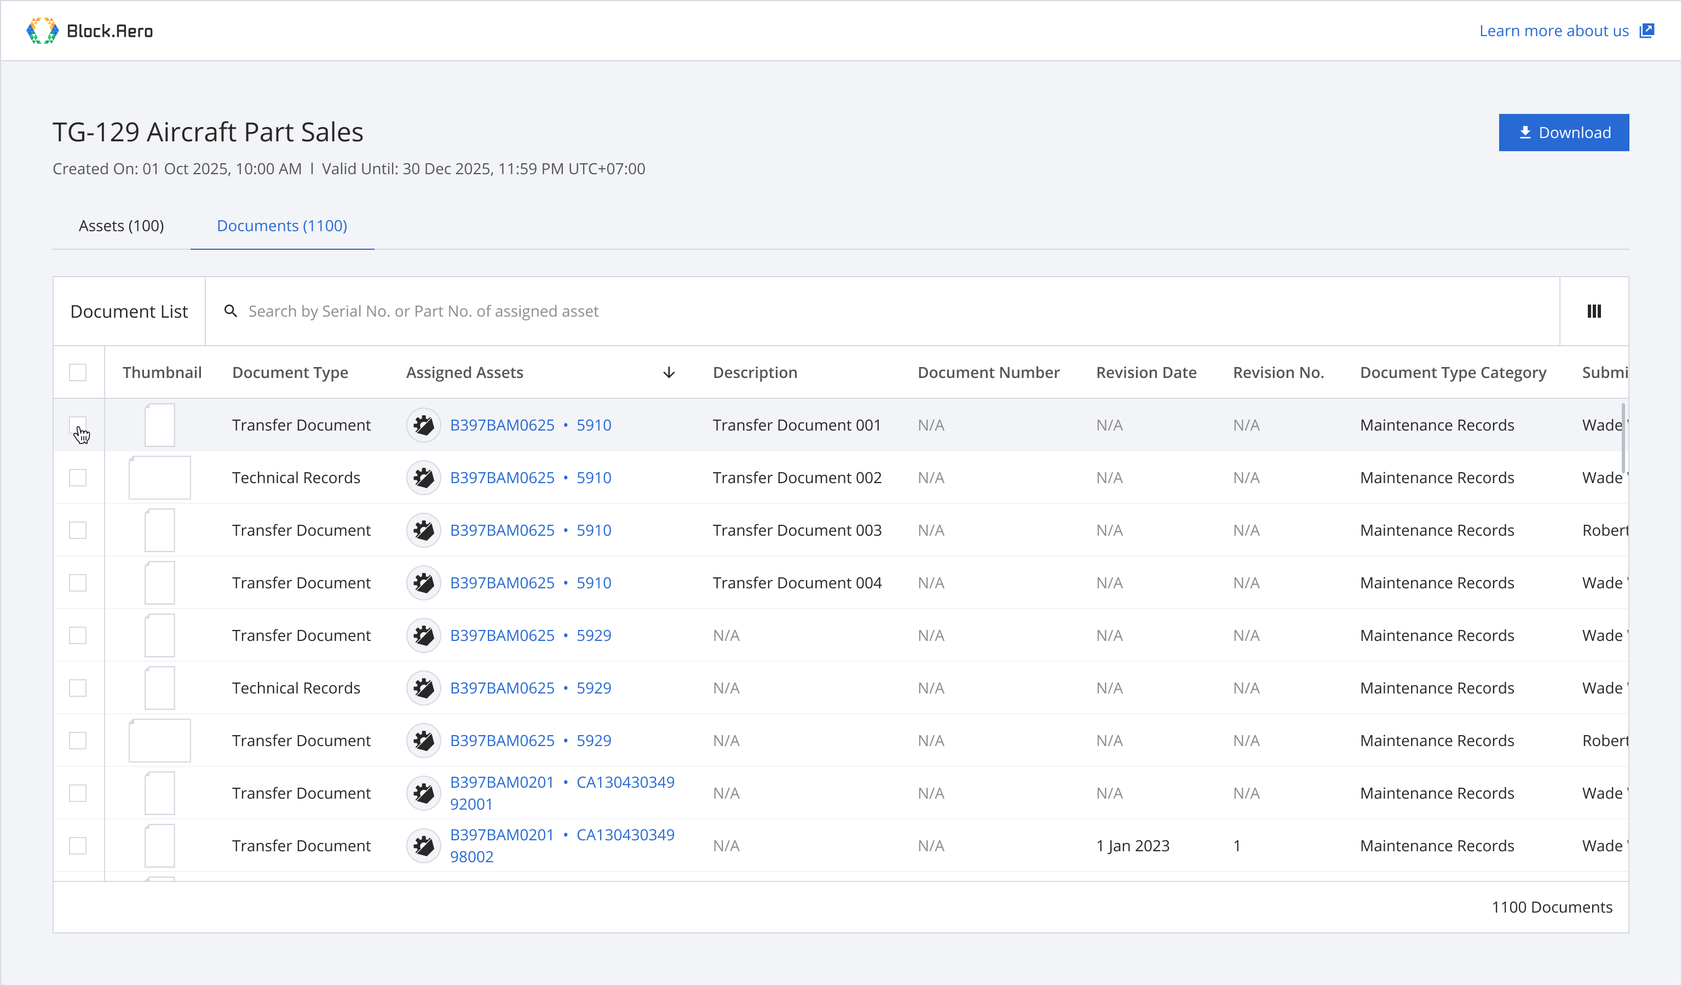
Task: Sort by Revision Date column header
Action: coord(1146,372)
